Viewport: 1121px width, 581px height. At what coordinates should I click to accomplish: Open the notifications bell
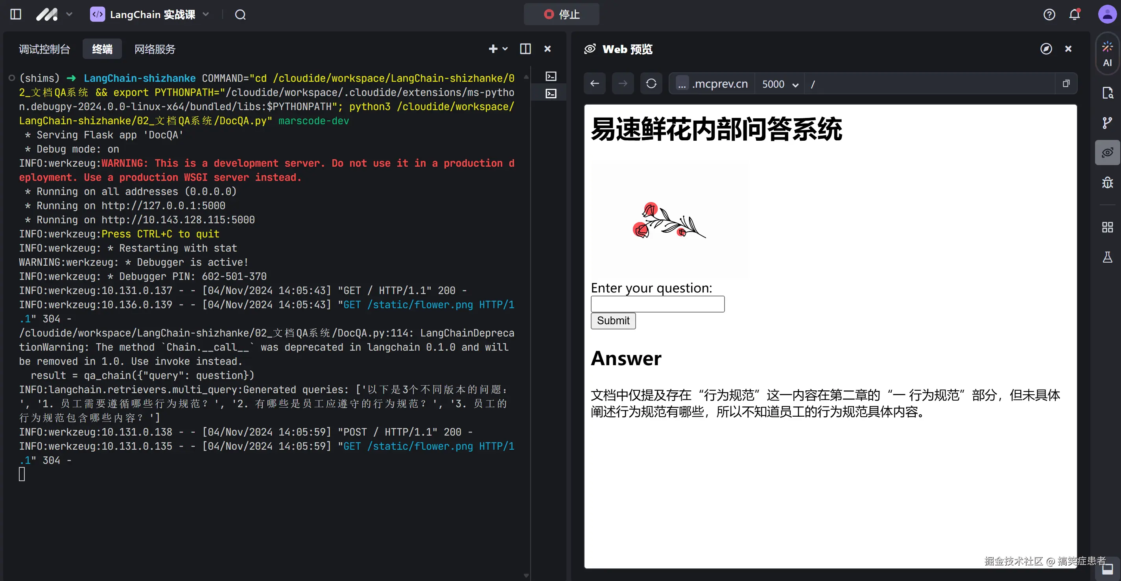coord(1075,15)
